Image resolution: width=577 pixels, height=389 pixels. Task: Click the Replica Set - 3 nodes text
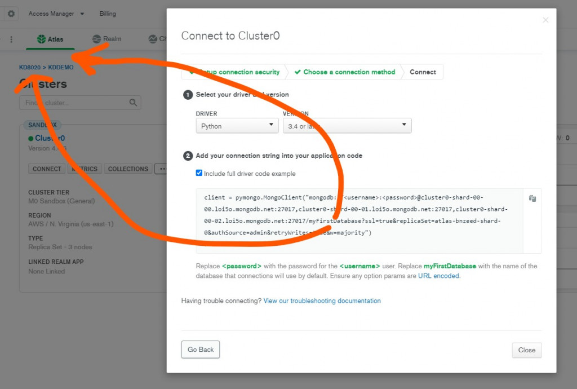pos(60,247)
